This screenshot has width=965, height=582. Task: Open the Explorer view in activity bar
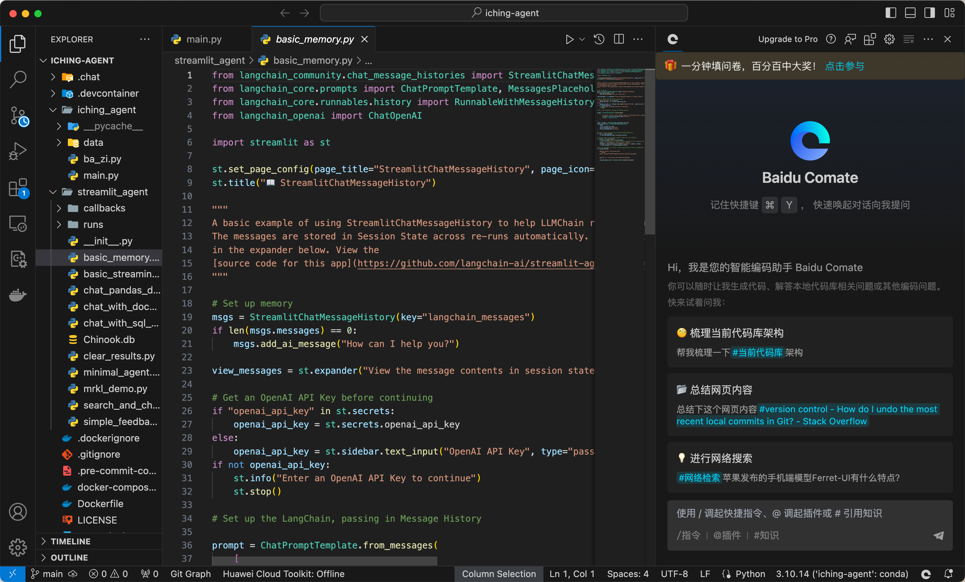point(18,44)
